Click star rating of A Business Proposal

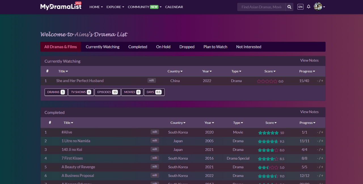pos(268,176)
